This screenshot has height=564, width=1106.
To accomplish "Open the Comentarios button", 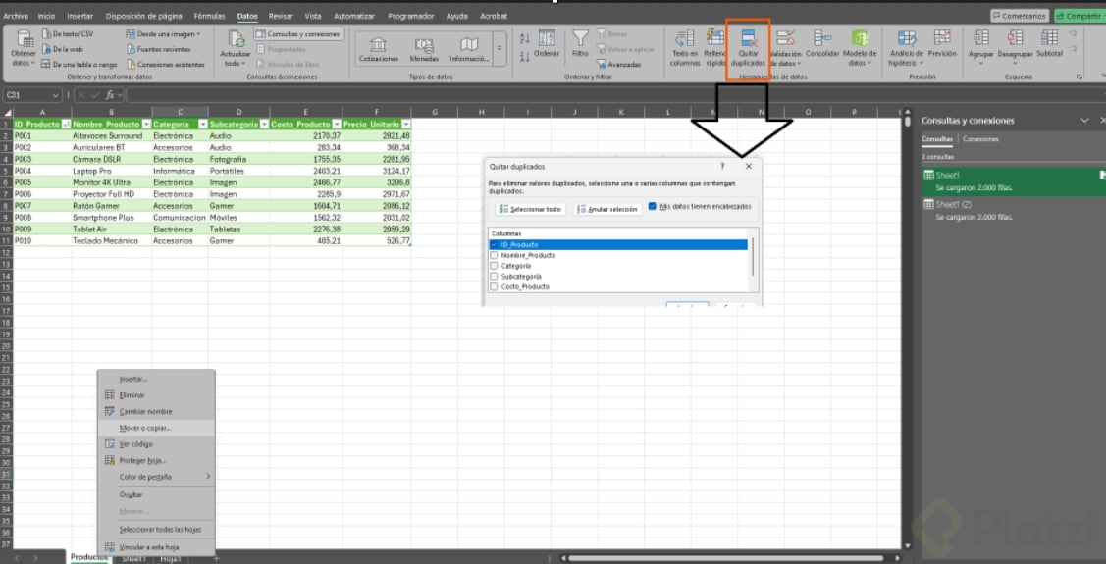I will coord(1019,16).
